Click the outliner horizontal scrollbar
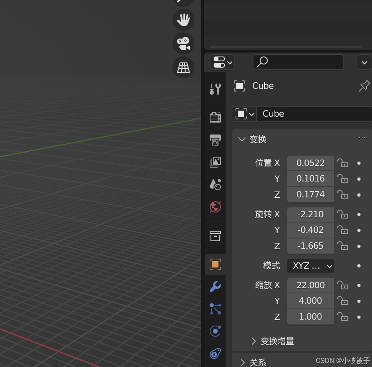 285,47
